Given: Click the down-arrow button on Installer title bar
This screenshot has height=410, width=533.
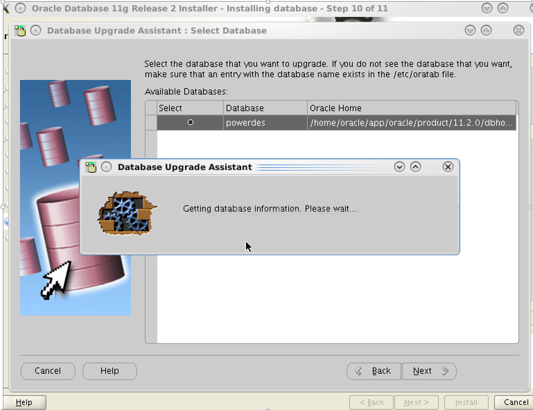Looking at the screenshot, I should [487, 8].
